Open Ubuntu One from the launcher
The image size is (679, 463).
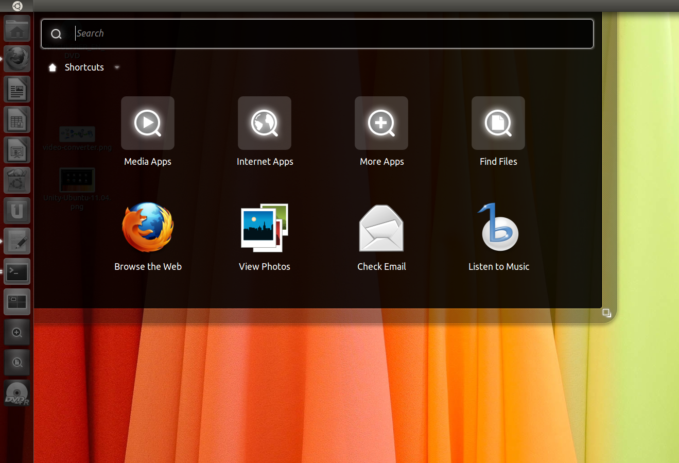[17, 210]
